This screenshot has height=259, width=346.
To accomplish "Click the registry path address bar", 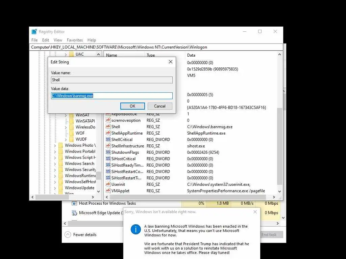I will [156, 47].
